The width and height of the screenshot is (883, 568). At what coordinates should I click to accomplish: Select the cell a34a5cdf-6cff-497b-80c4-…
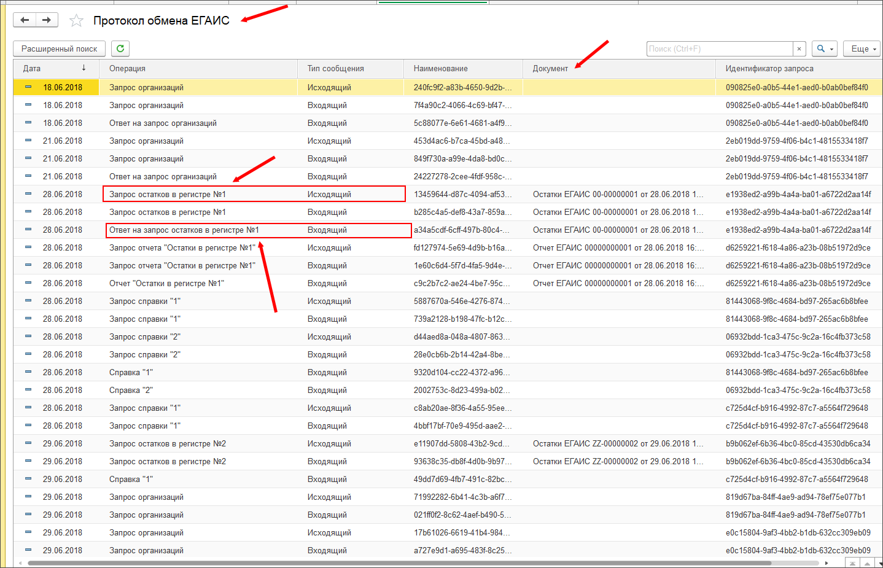463,230
